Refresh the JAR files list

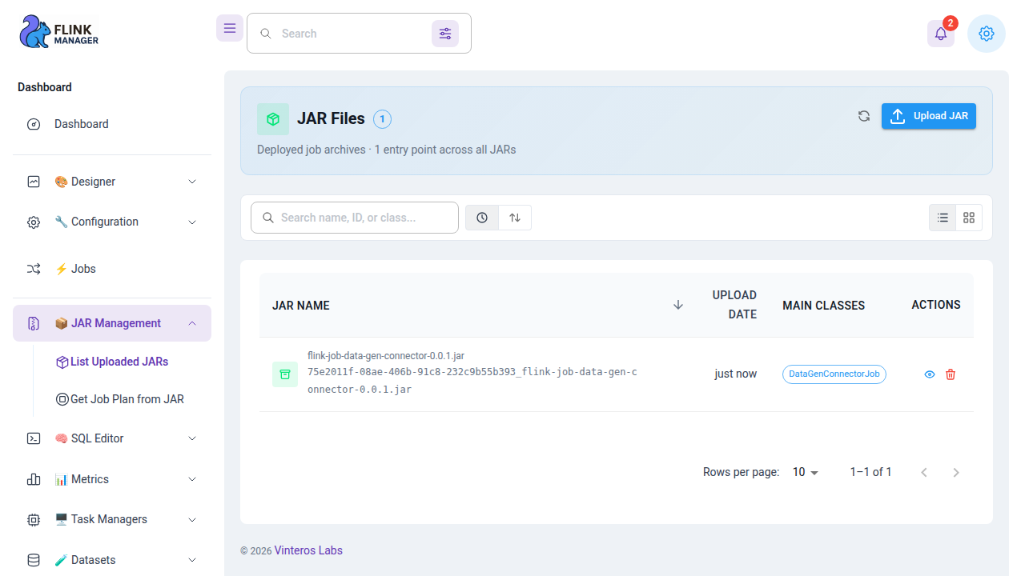[x=864, y=116]
